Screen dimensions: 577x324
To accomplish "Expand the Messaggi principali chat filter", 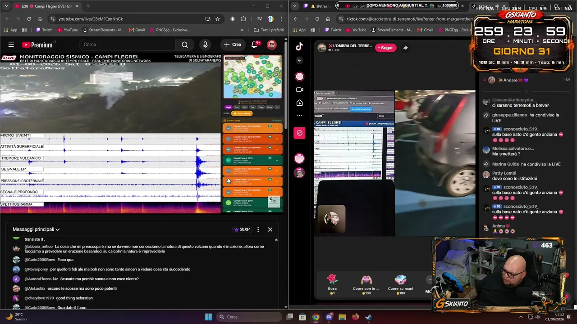I will coord(36,229).
